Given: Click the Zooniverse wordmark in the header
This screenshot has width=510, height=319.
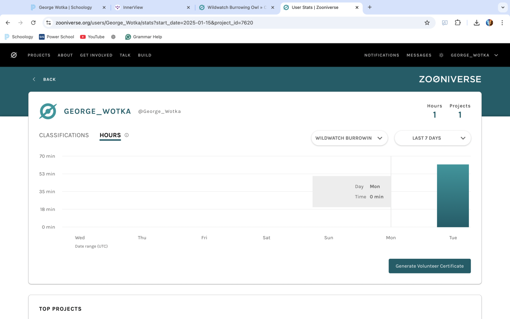Looking at the screenshot, I should [450, 79].
